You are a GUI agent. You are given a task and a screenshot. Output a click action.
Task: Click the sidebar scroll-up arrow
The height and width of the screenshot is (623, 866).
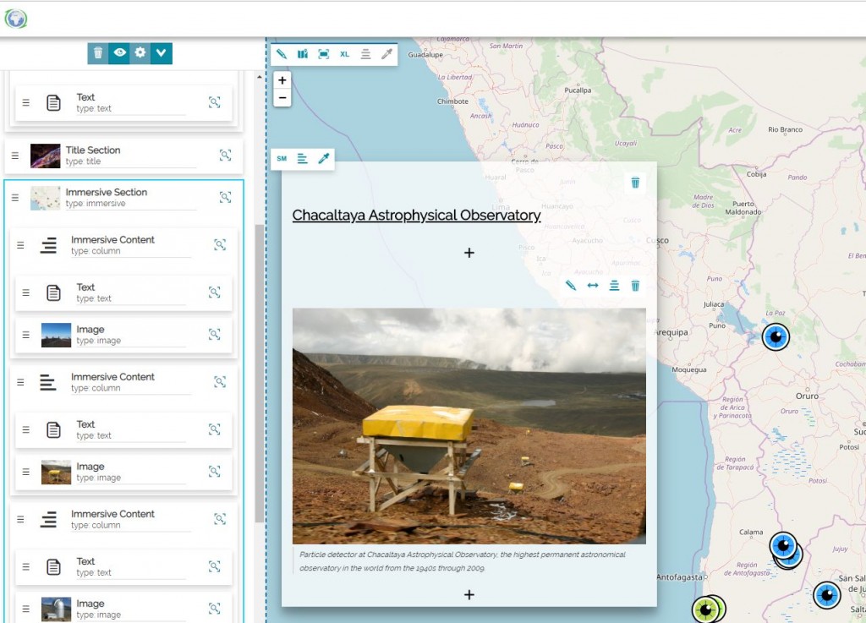pyautogui.click(x=260, y=77)
